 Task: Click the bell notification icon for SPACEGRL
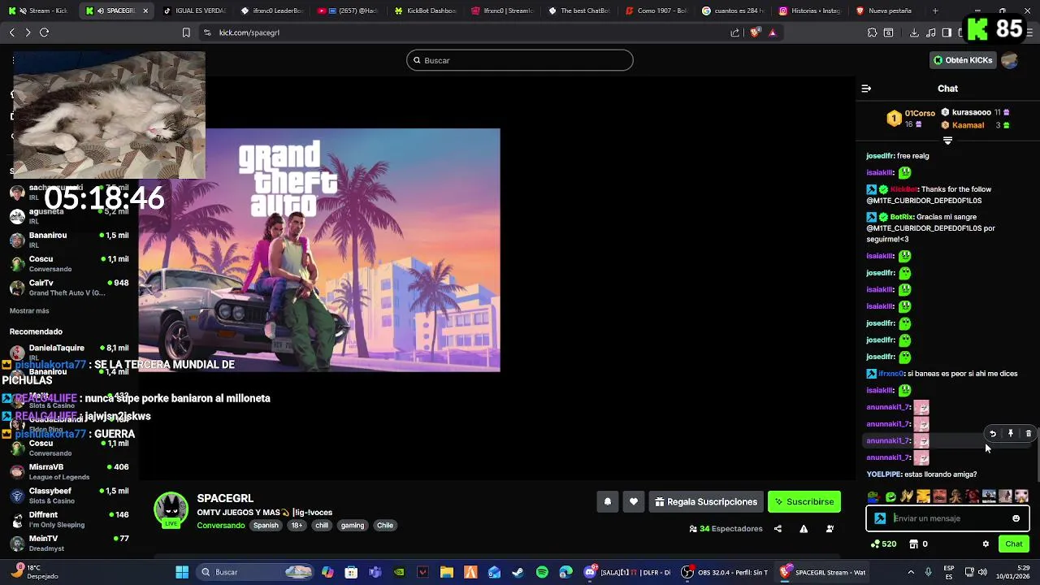click(x=607, y=502)
